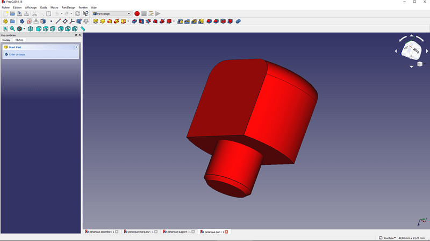Screen dimensions: 430x241
Task: Rotate view left with navigation cube arrow
Action: click(396, 51)
